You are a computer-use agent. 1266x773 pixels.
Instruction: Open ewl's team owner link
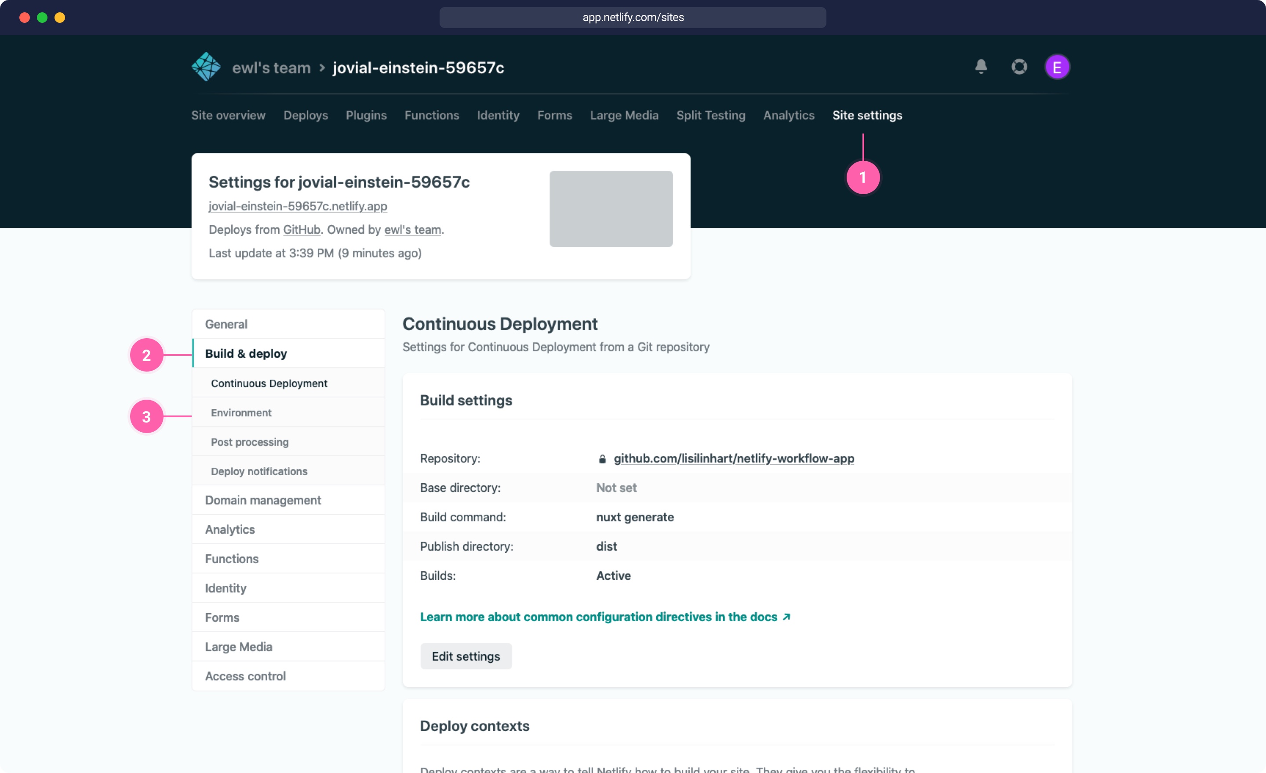(413, 229)
